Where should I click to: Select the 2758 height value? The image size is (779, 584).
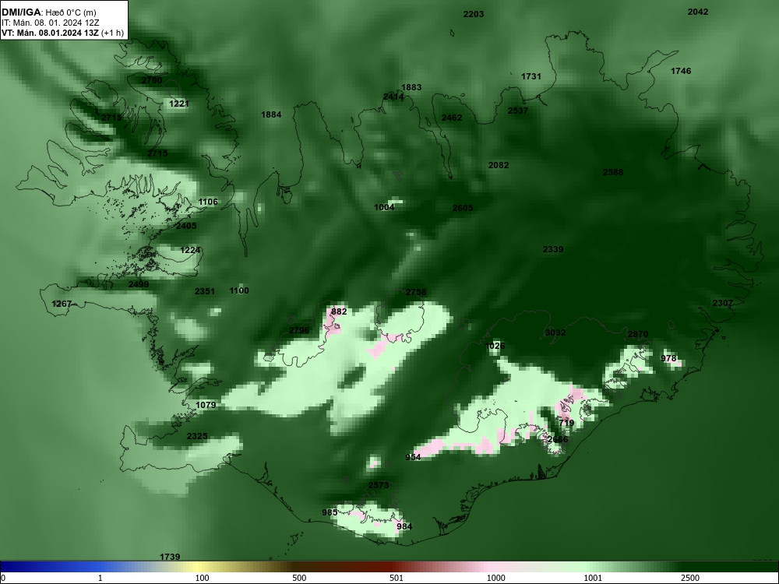pos(416,293)
